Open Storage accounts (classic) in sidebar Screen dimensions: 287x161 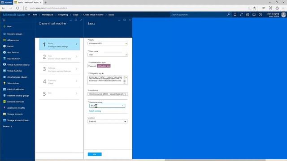pyautogui.click(x=18, y=120)
